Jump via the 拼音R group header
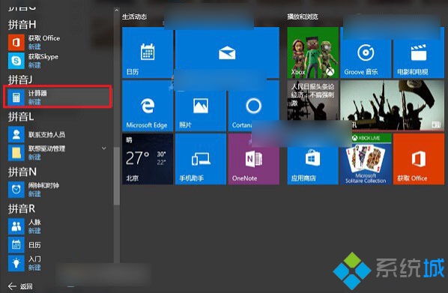The width and height of the screenshot is (448, 293). (x=22, y=208)
